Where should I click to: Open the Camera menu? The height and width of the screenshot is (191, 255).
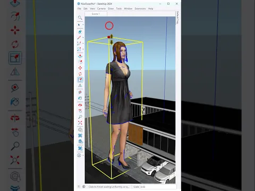(x=101, y=8)
